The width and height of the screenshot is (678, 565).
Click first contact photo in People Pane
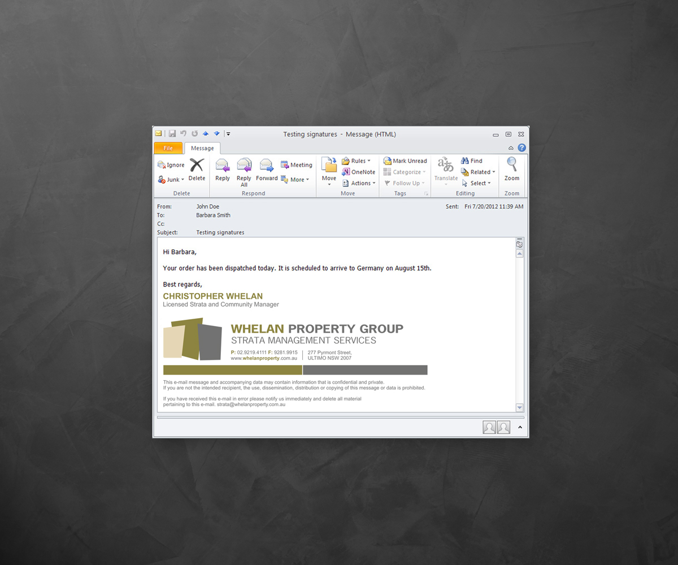(489, 427)
